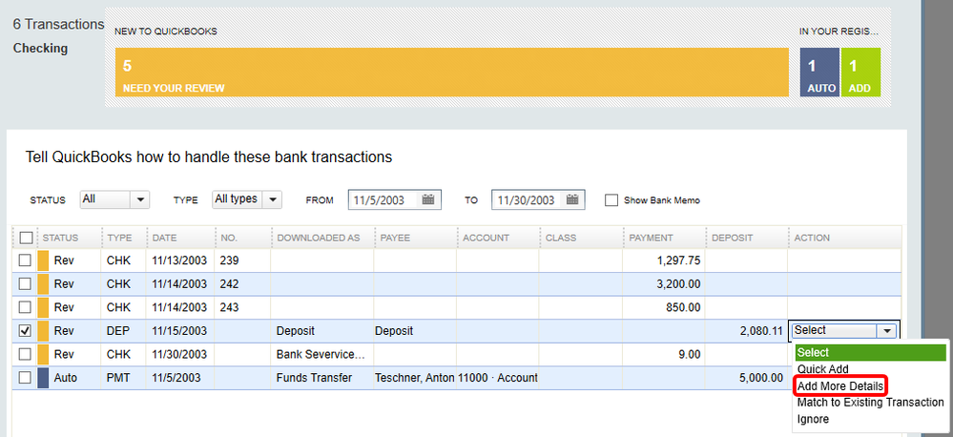Click payment amount 9.00
Viewport: 953px width, 437px height.
coord(691,354)
